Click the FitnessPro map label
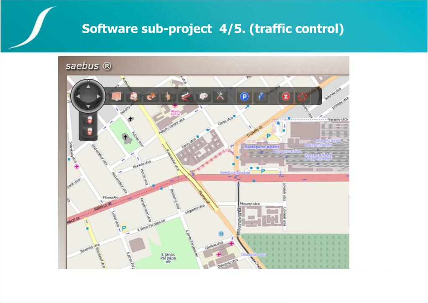Image resolution: width=428 pixels, height=303 pixels. [x=110, y=197]
